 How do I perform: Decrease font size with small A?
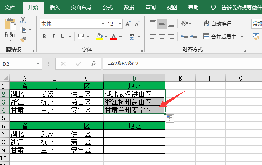138,24
